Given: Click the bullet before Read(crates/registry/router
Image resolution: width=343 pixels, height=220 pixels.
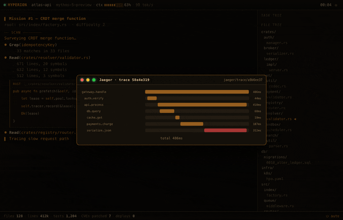Looking at the screenshot, I should [x=6, y=133].
